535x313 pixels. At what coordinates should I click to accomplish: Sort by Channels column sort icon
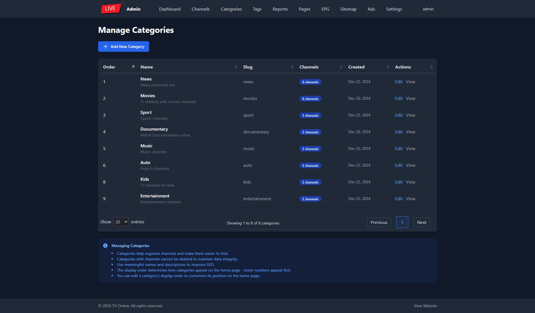click(x=341, y=67)
